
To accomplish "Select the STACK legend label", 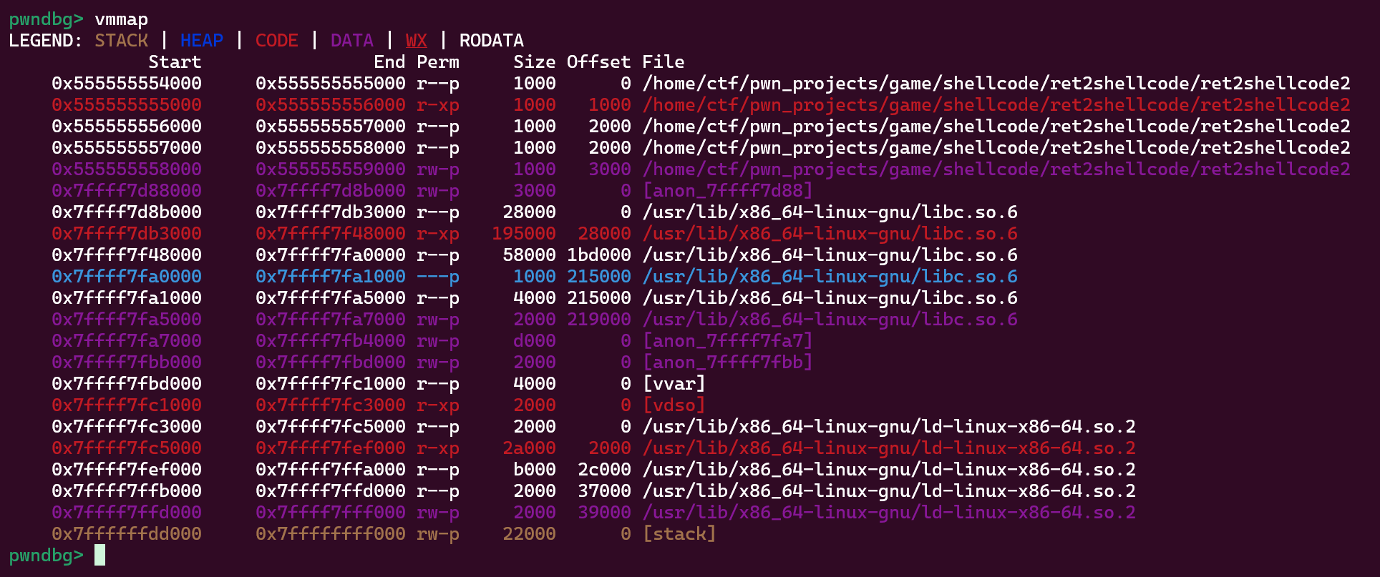I will coord(121,41).
